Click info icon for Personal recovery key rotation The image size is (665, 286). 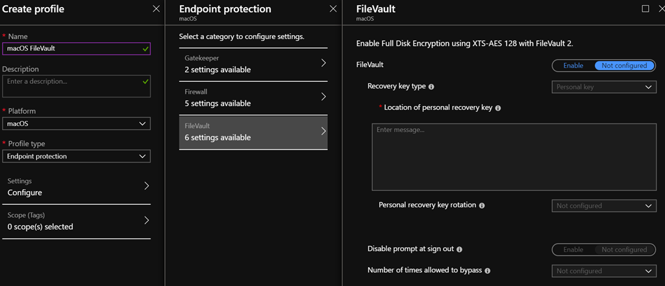click(482, 205)
